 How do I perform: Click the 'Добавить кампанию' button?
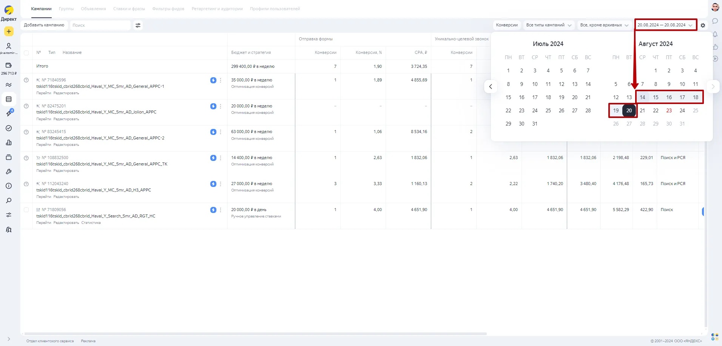click(44, 25)
